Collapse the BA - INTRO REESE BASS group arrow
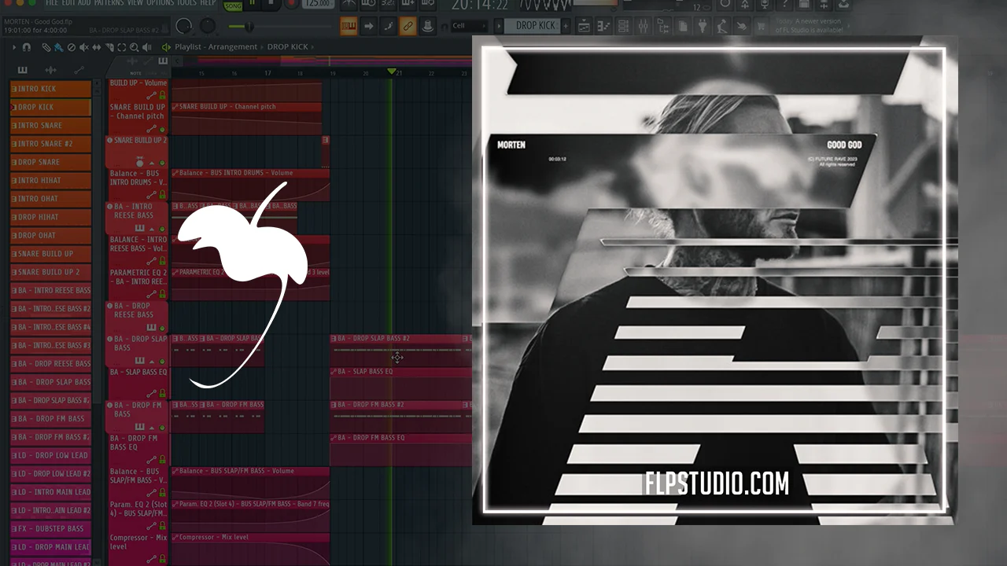 point(153,229)
